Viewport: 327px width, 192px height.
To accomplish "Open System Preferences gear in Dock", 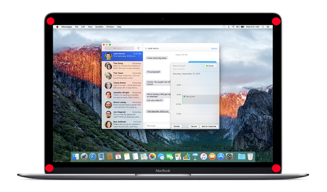I will (229, 156).
